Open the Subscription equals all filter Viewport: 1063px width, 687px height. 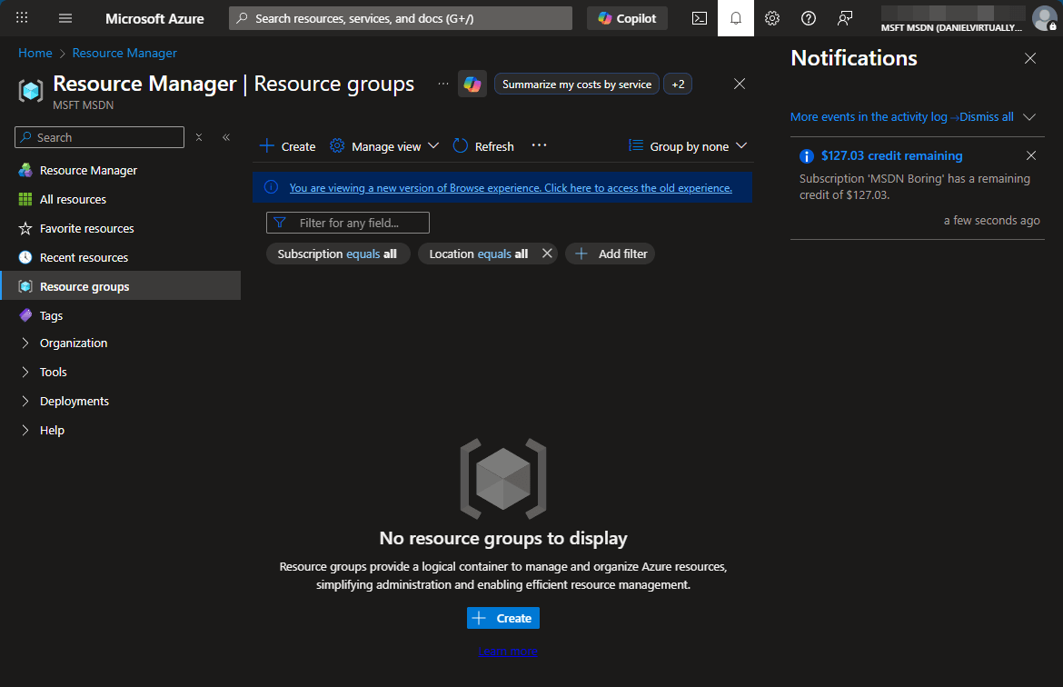pyautogui.click(x=338, y=254)
